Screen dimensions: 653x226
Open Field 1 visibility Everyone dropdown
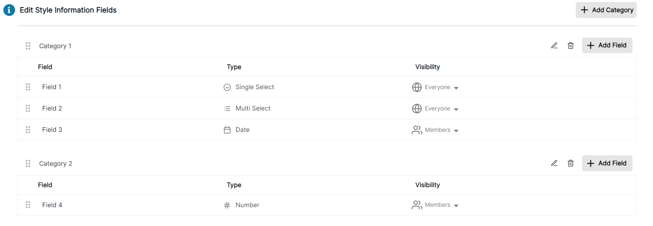click(x=435, y=87)
